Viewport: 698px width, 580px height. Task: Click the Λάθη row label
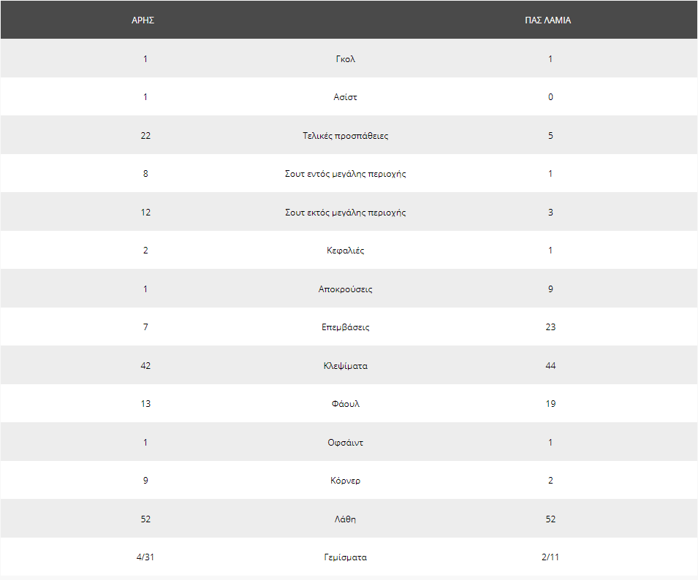coord(346,519)
